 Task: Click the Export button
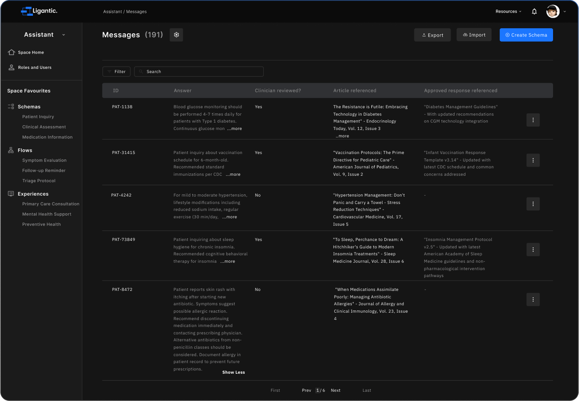coord(432,35)
